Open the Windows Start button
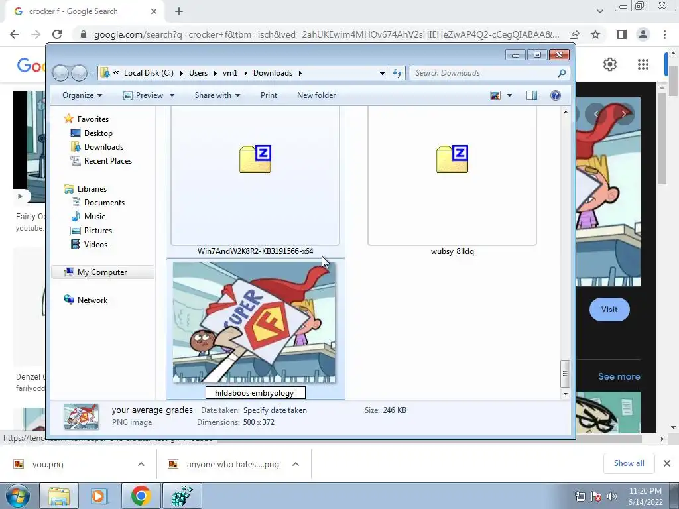Viewport: 679px width, 509px height. 17,496
